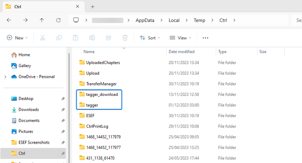Click the This PC monitor icon in address bar
The width and height of the screenshot is (302, 163).
click(x=76, y=20)
